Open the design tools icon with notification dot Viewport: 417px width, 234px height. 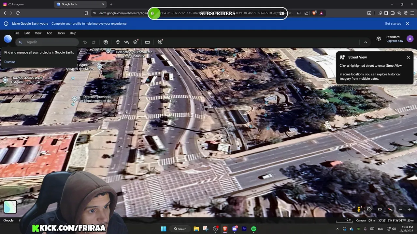160,42
